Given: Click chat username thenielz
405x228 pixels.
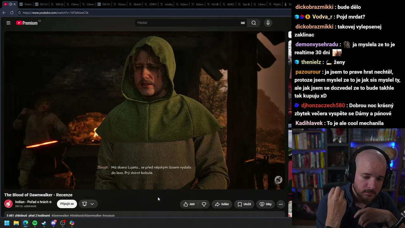Looking at the screenshot, I should tap(311, 62).
